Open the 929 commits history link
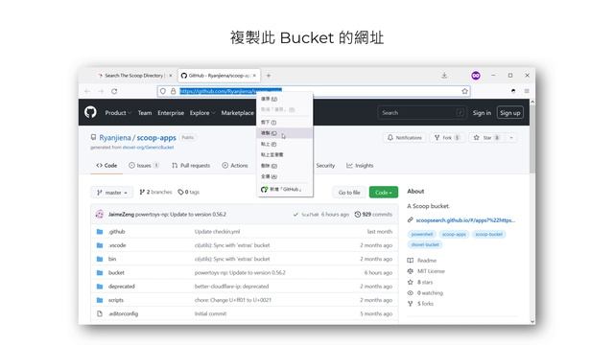Image resolution: width=614 pixels, height=345 pixels. (373, 215)
